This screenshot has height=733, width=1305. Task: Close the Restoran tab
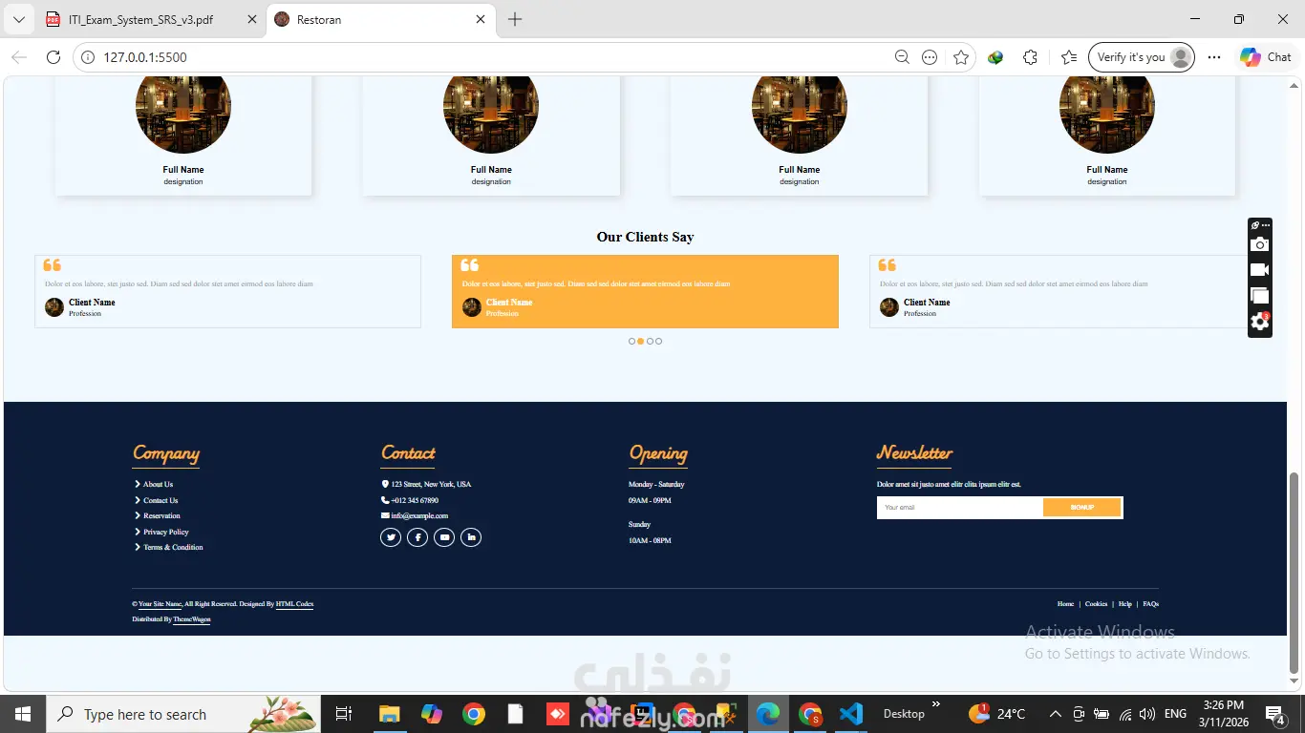pyautogui.click(x=481, y=19)
